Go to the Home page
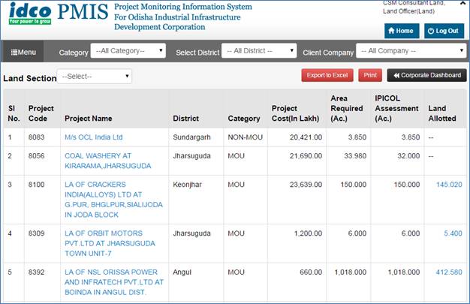Screen dimensions: 470x304 coord(402,31)
